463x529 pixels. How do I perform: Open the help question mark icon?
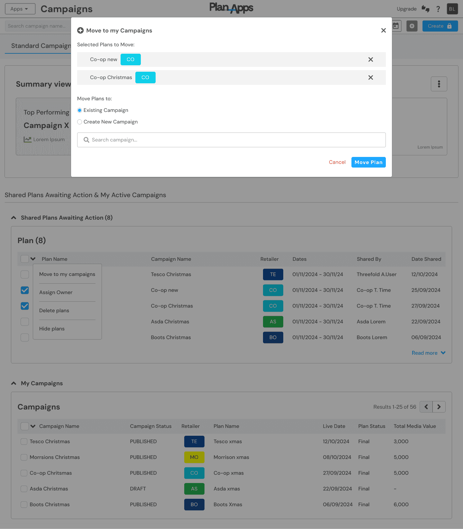click(x=438, y=9)
